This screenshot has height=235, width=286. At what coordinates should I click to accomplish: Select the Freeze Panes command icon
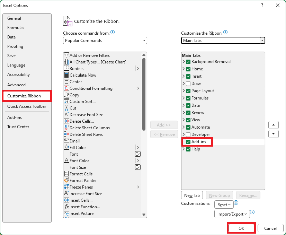click(67, 187)
